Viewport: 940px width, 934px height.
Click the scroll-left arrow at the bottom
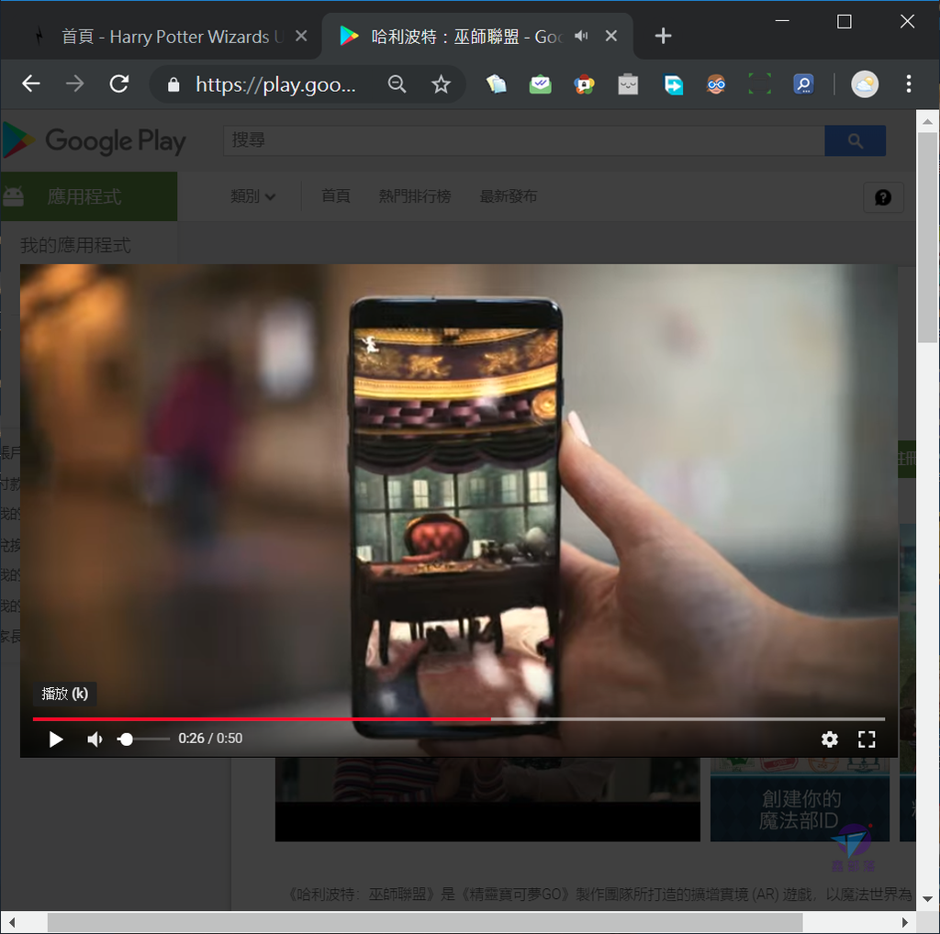tap(11, 922)
